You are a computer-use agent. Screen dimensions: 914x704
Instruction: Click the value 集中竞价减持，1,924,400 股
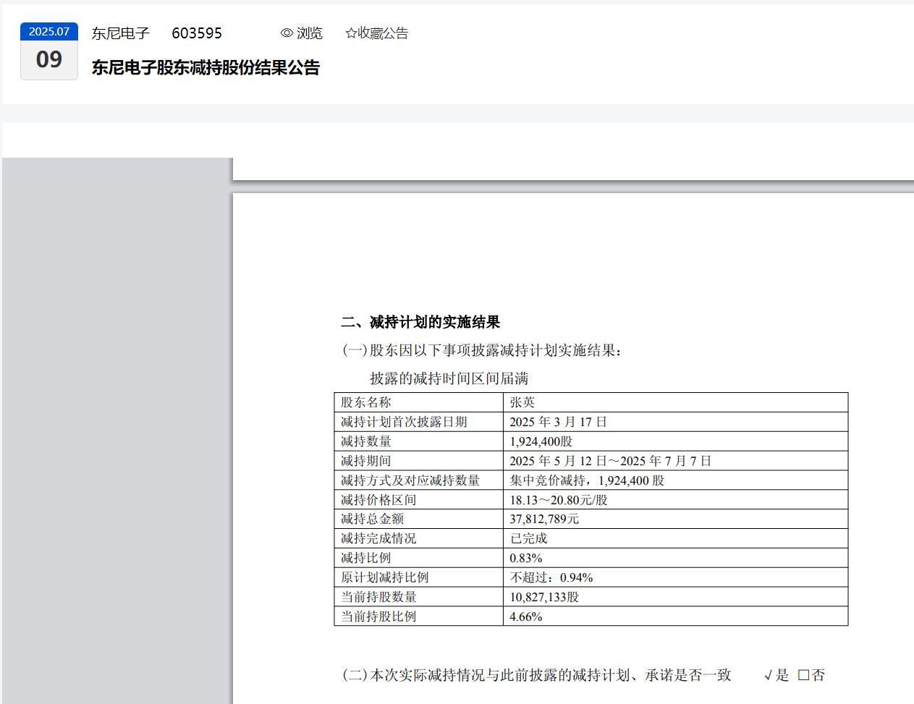point(587,480)
